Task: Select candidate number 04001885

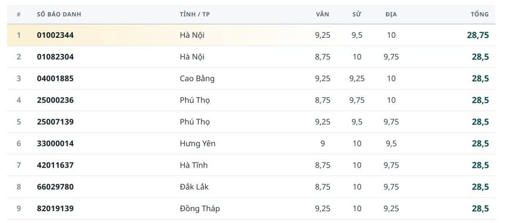Action: [55, 78]
